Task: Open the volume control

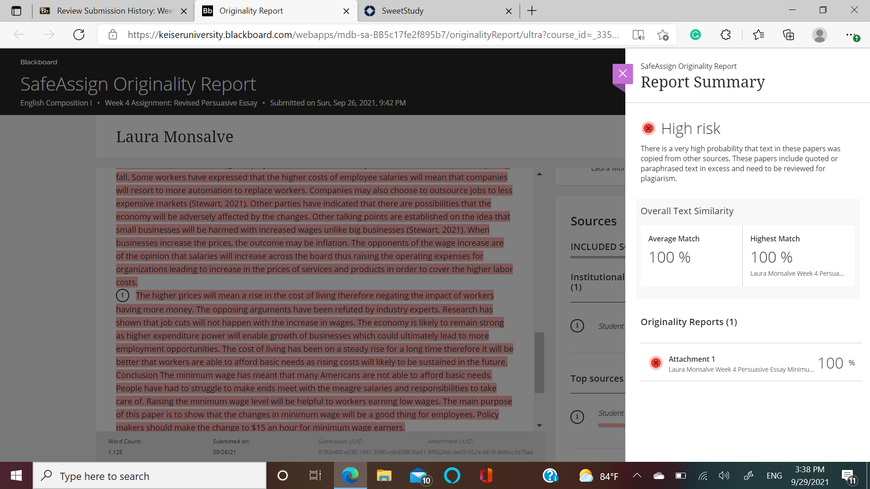Action: coord(724,475)
